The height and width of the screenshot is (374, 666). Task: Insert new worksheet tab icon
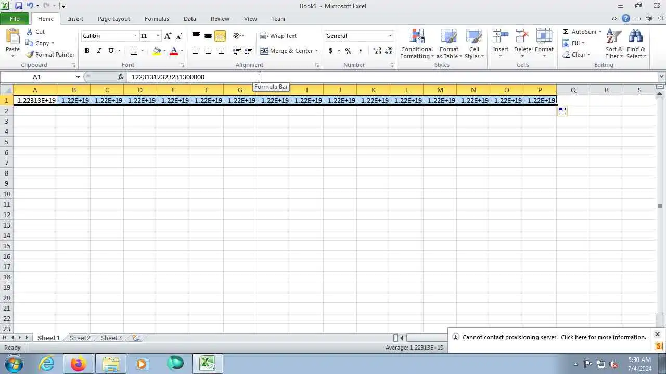tap(136, 338)
